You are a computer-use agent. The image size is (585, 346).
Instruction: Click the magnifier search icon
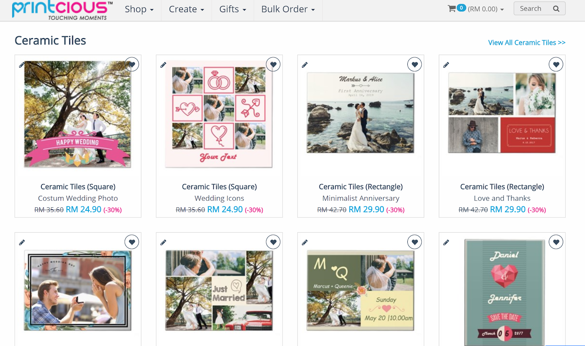click(556, 8)
